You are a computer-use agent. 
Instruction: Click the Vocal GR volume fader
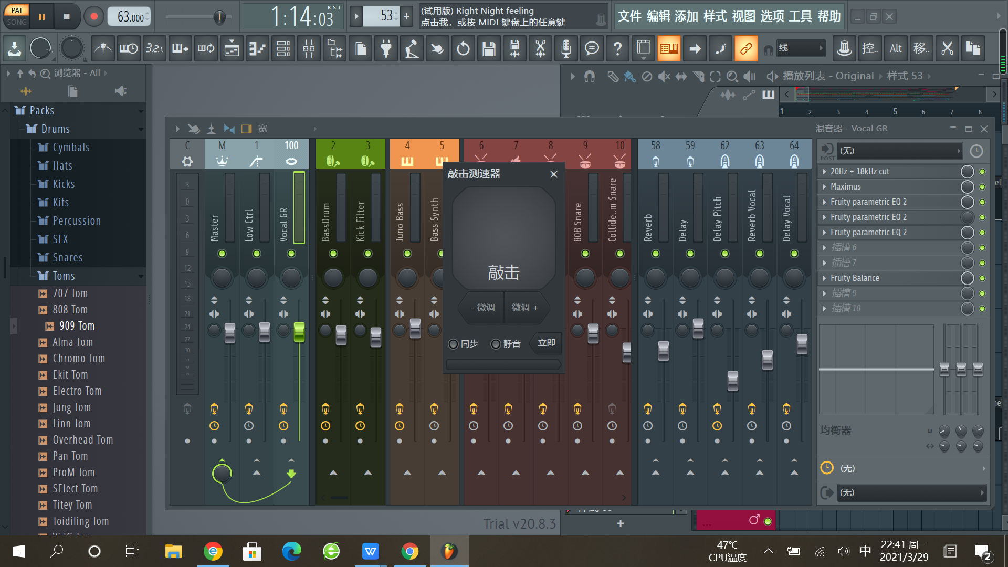pos(299,332)
